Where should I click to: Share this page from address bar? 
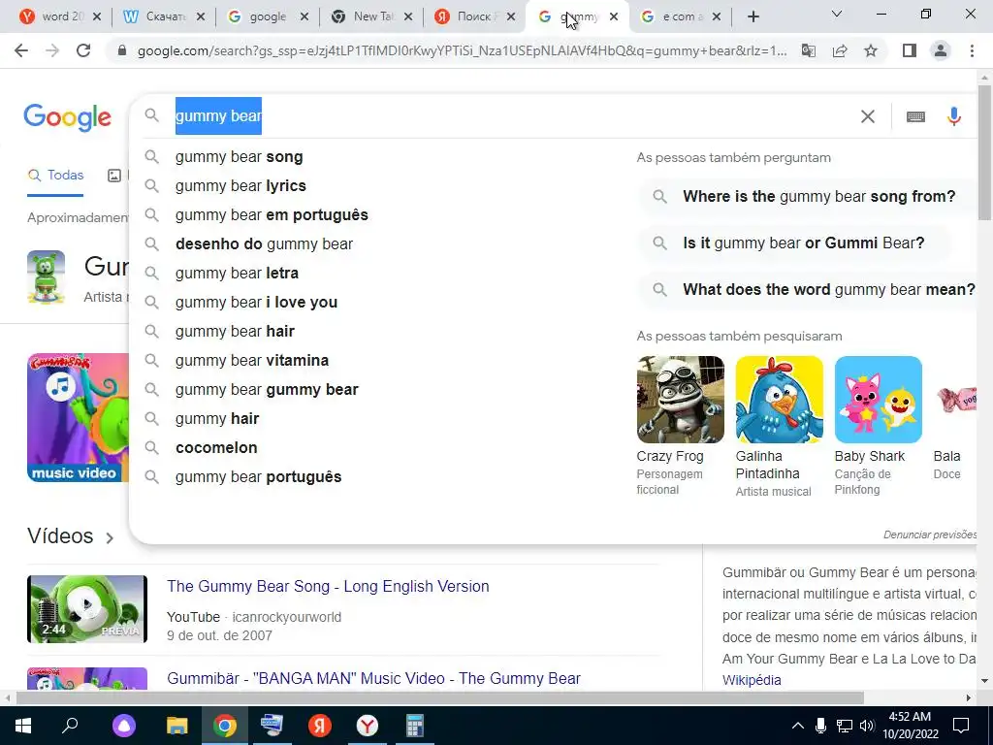pyautogui.click(x=840, y=50)
